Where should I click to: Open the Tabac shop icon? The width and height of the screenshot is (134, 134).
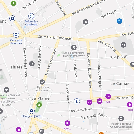tap(130, 104)
